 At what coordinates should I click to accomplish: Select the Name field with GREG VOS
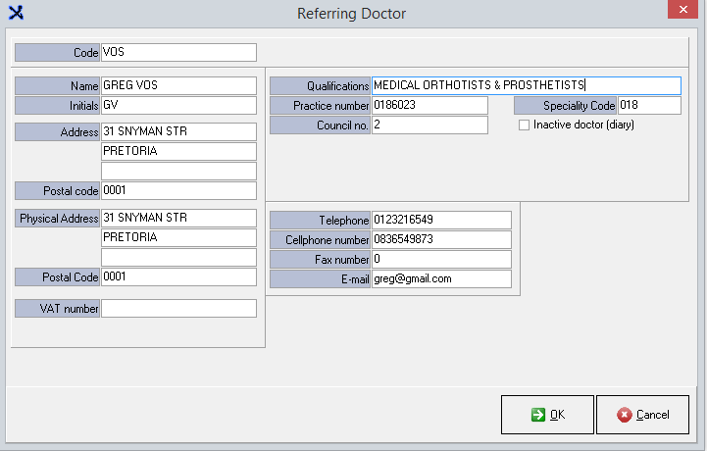[x=178, y=86]
